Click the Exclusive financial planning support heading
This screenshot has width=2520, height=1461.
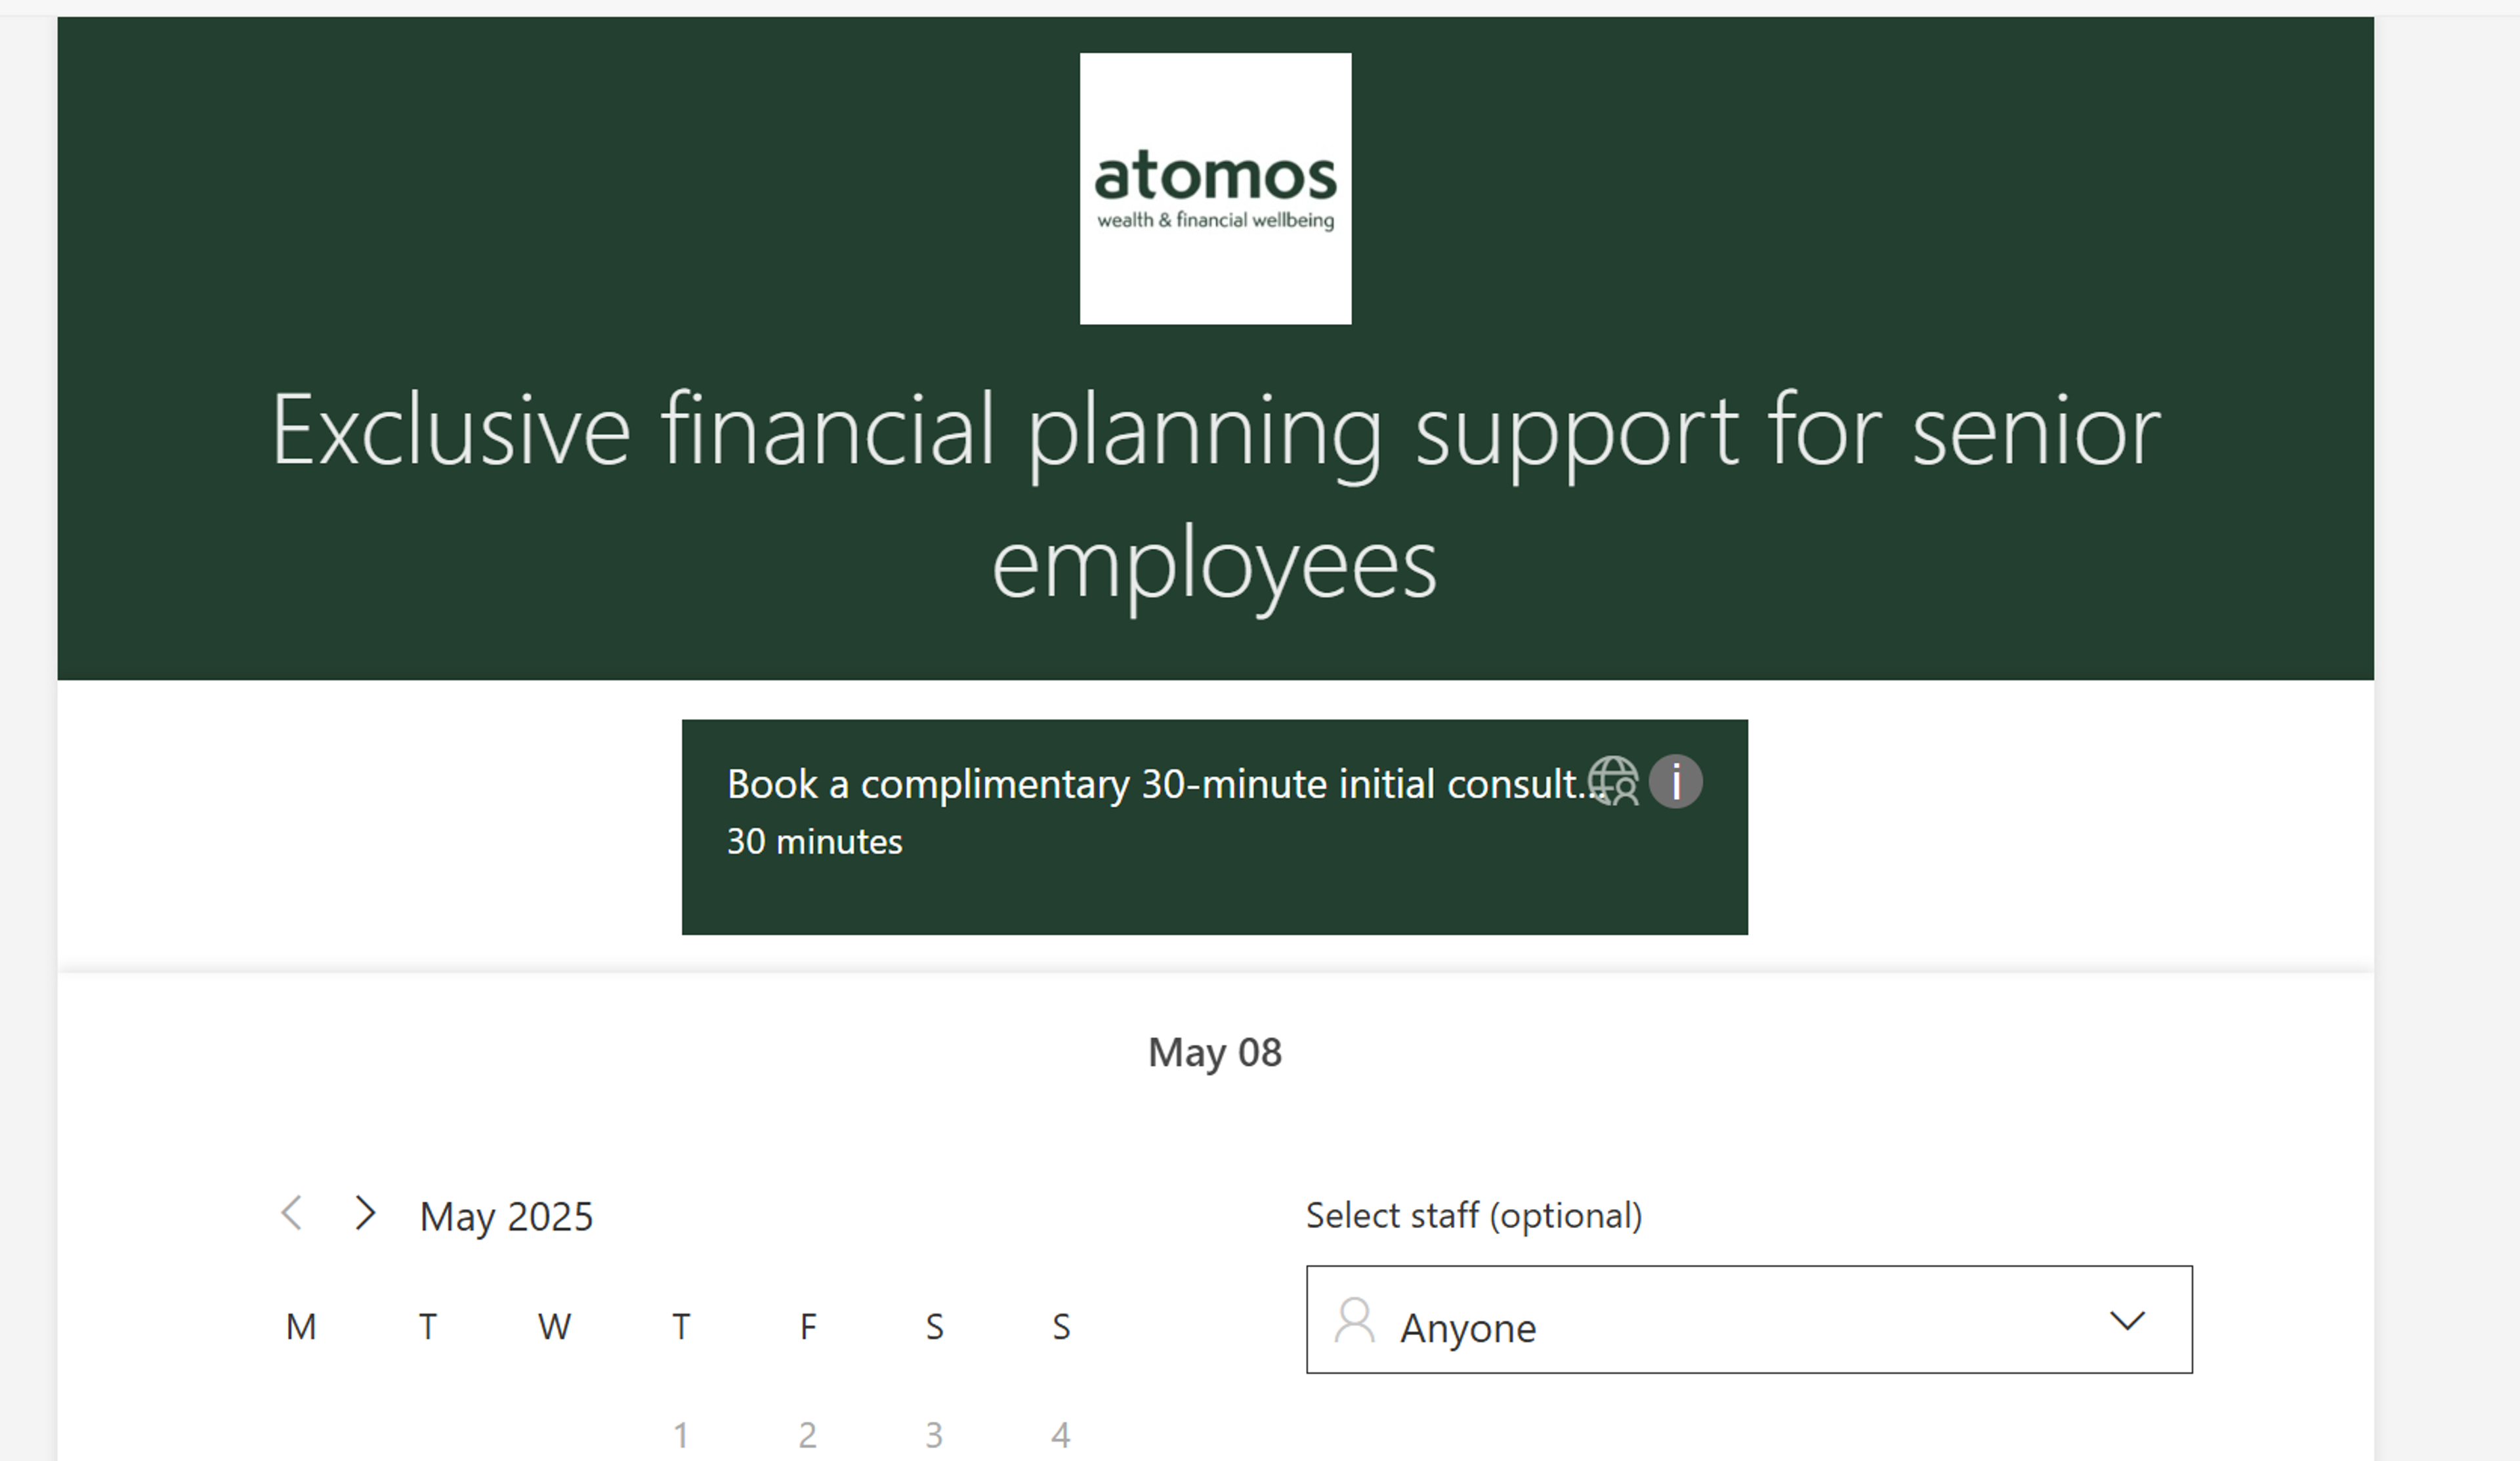[x=1215, y=497]
